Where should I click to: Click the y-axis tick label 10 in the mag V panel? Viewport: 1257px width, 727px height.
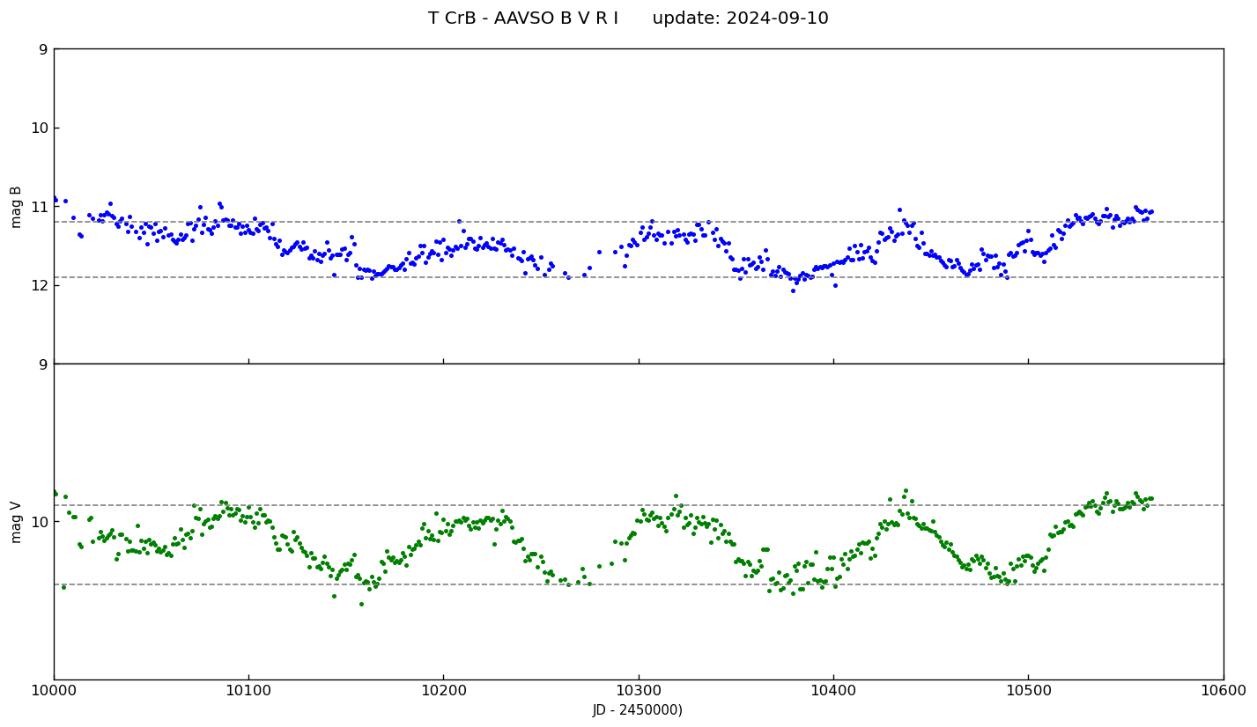(39, 522)
